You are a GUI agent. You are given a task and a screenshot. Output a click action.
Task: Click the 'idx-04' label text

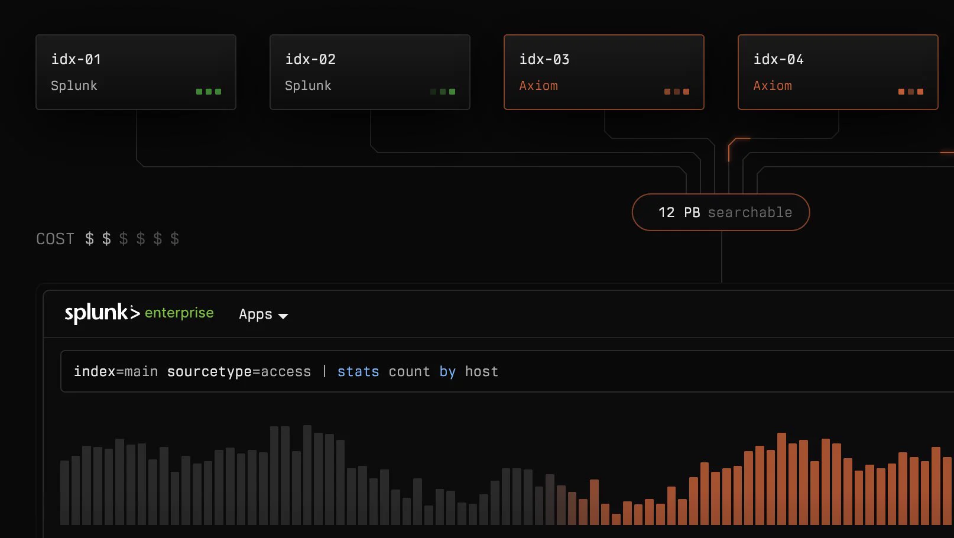(778, 59)
